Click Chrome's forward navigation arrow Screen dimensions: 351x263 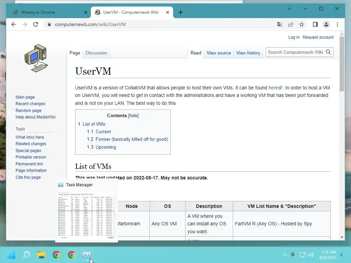tap(25, 24)
